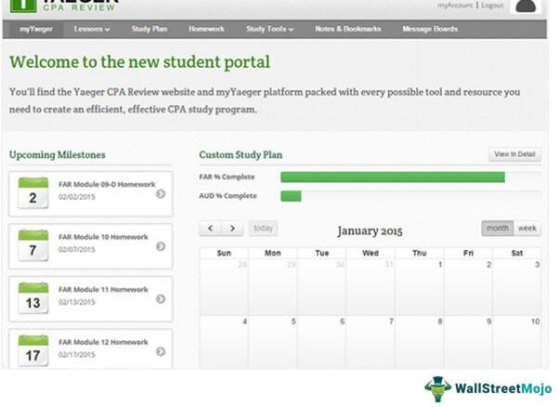Image resolution: width=559 pixels, height=407 pixels.
Task: Go to previous month with left arrow
Action: 211,229
